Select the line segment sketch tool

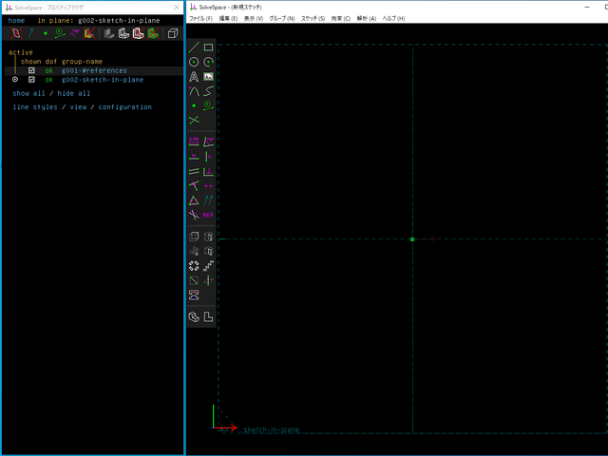tap(194, 47)
